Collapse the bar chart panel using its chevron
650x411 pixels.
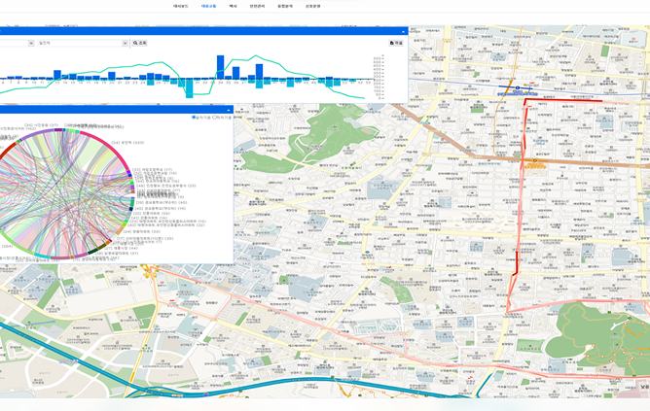[x=404, y=31]
